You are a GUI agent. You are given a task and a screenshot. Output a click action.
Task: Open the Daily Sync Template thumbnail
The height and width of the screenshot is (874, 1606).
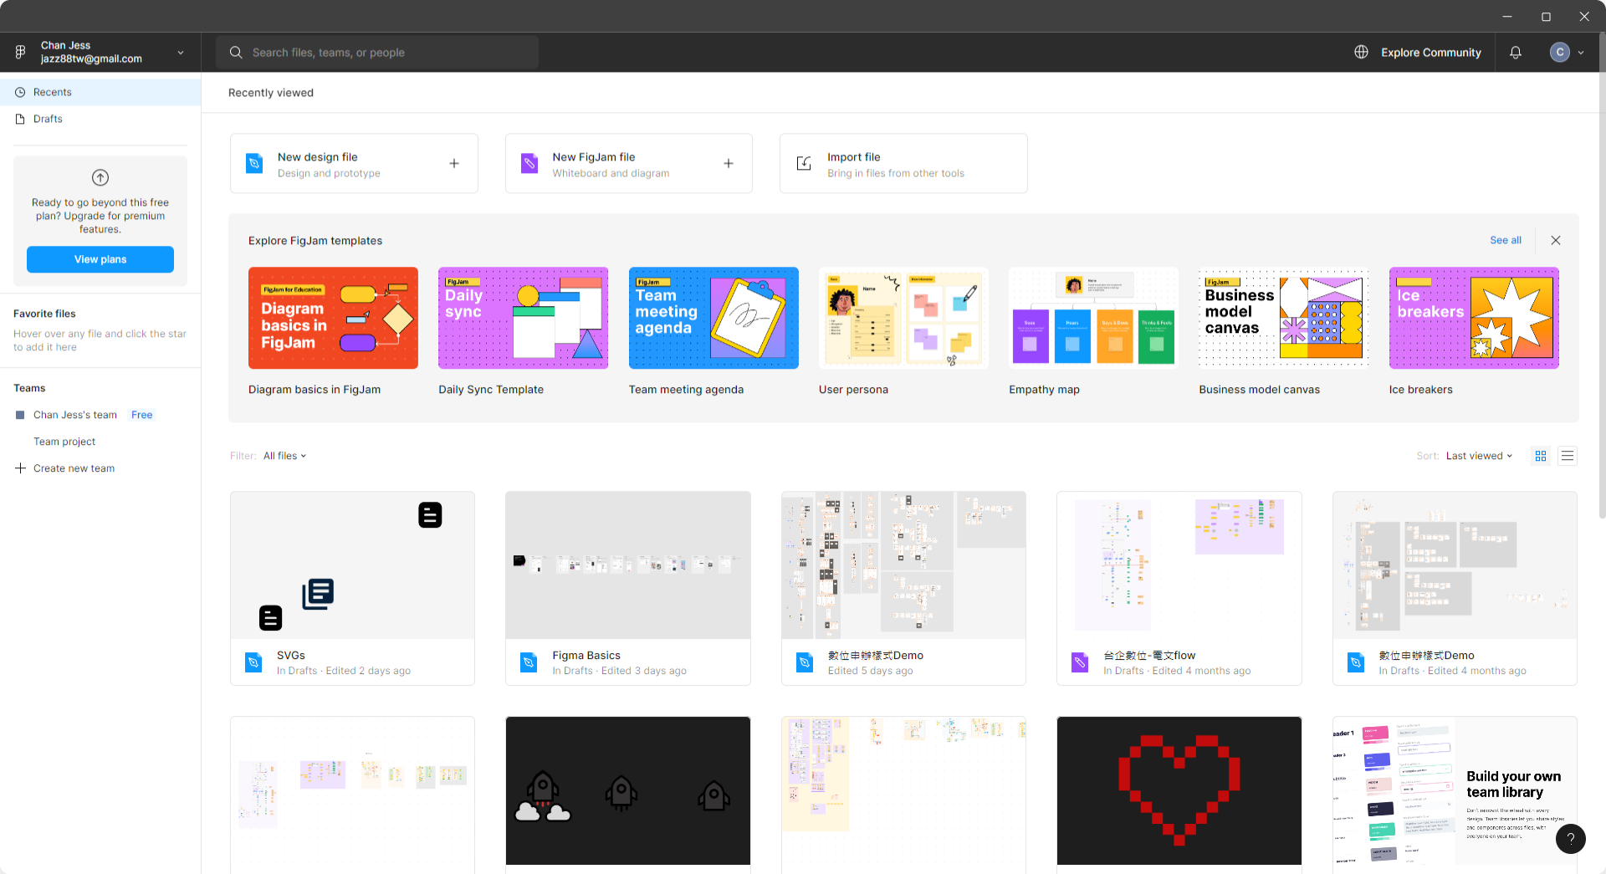523,318
